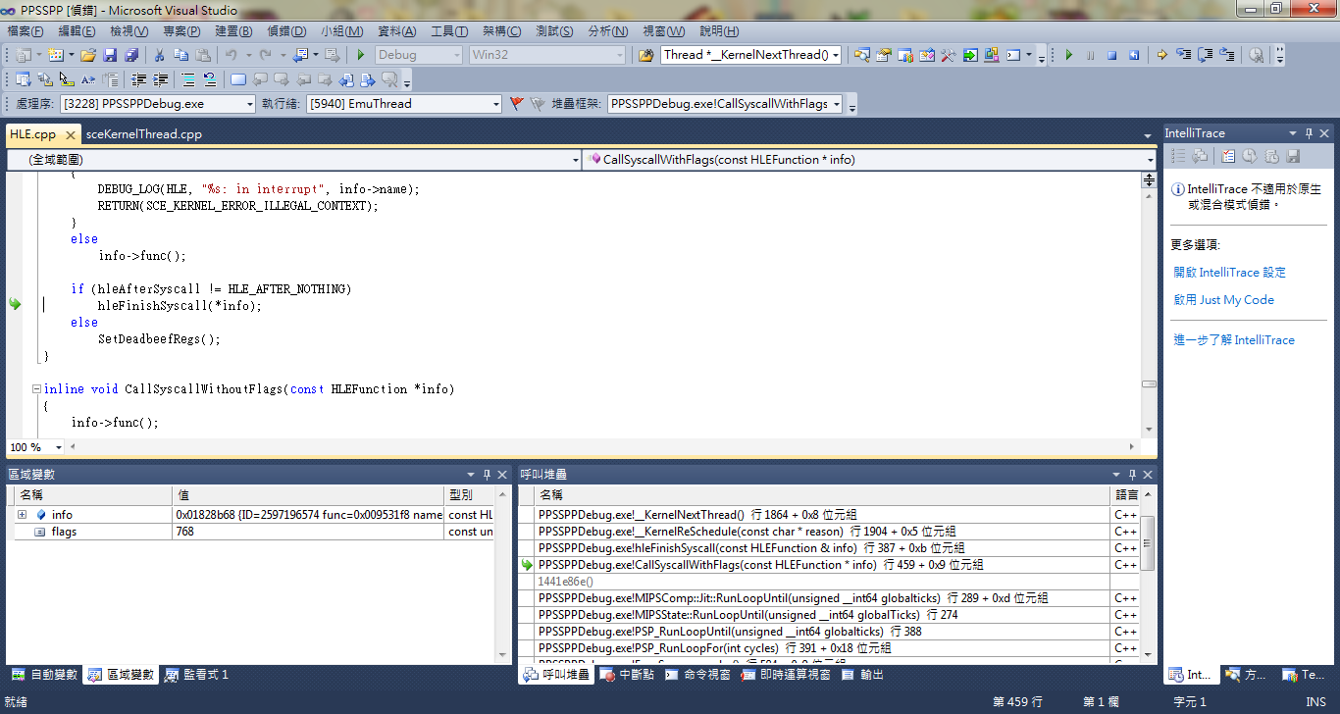This screenshot has height=714, width=1340.
Task: Collapse the CallSyscallWithoutFlags function outline
Action: click(37, 389)
